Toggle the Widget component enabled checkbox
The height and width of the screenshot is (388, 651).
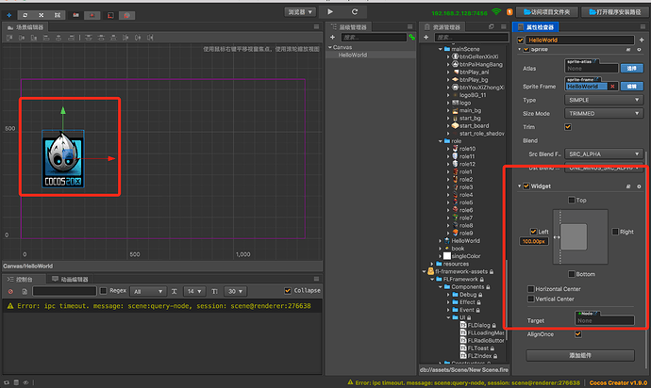coord(526,186)
